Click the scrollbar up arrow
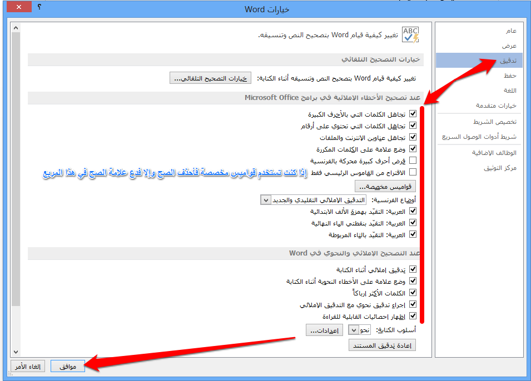The width and height of the screenshot is (531, 381). pyautogui.click(x=16, y=27)
